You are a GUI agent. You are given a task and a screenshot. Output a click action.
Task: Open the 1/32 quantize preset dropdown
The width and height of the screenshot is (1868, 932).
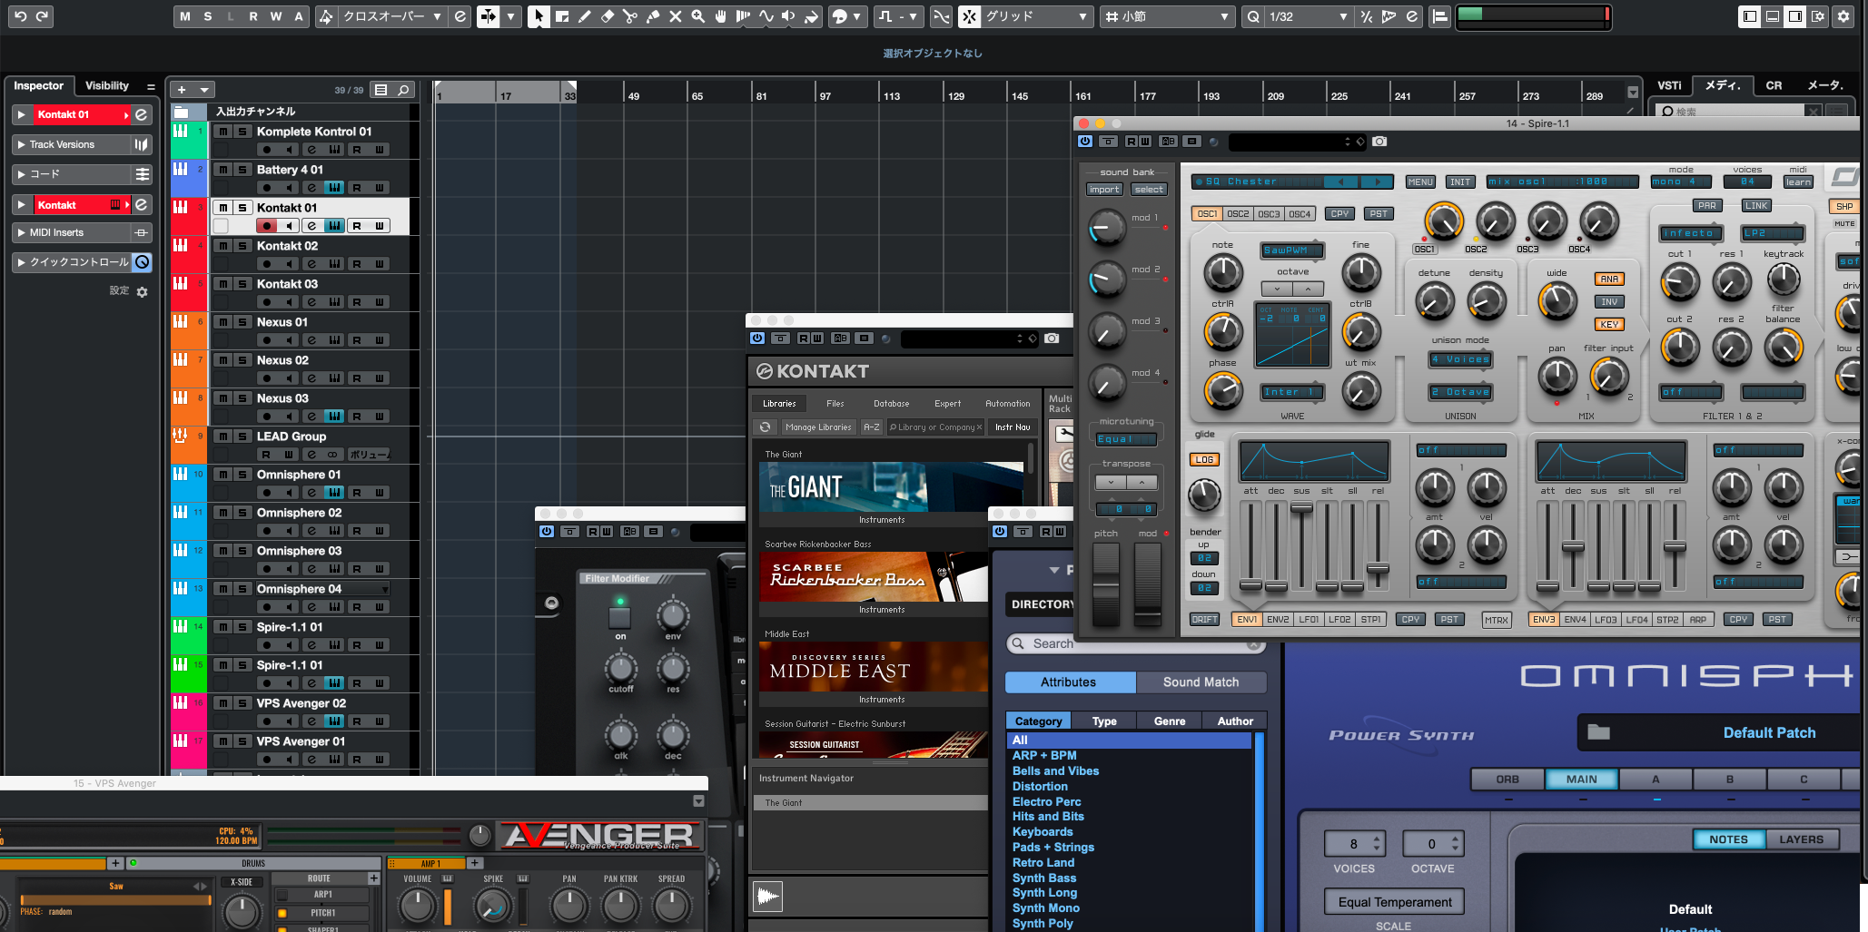[x=1307, y=16]
